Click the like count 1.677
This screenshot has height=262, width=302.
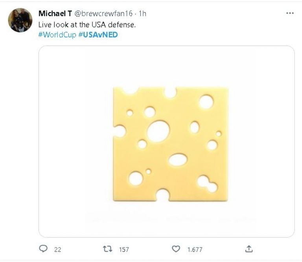tap(194, 249)
